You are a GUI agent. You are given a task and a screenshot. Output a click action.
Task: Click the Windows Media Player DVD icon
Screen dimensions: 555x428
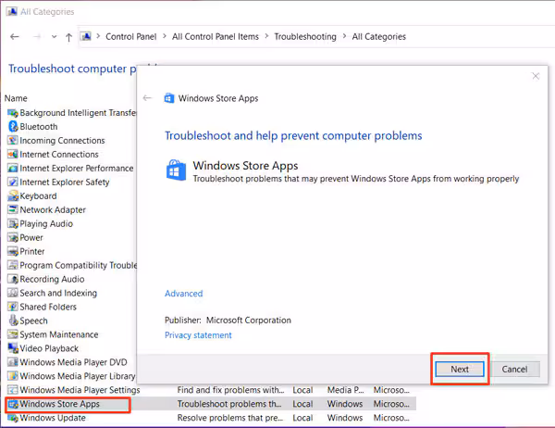click(x=13, y=362)
